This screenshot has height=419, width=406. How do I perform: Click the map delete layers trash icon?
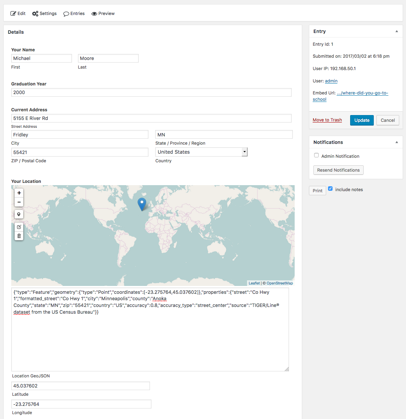coord(19,236)
